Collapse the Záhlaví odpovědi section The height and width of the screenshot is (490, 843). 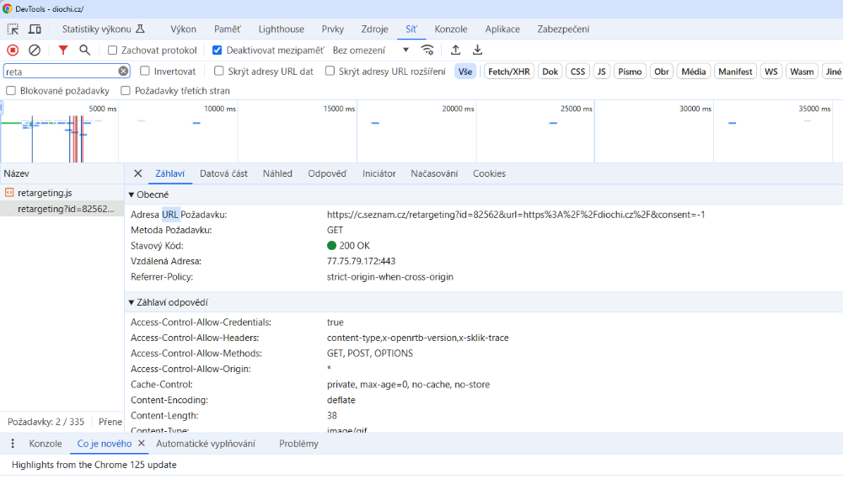click(x=132, y=303)
